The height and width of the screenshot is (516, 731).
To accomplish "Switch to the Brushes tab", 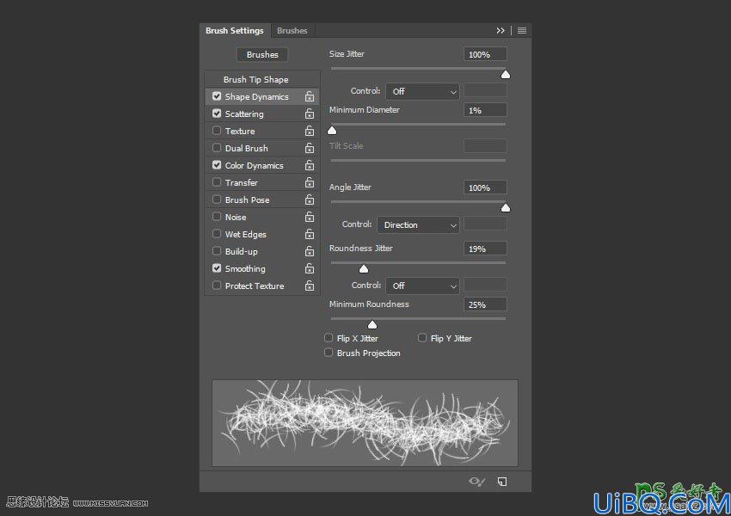I will coord(292,31).
